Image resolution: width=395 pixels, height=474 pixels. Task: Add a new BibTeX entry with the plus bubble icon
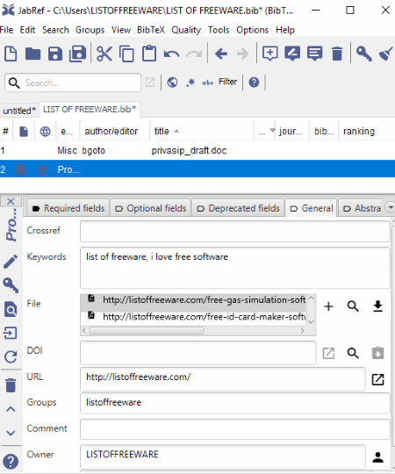[269, 54]
